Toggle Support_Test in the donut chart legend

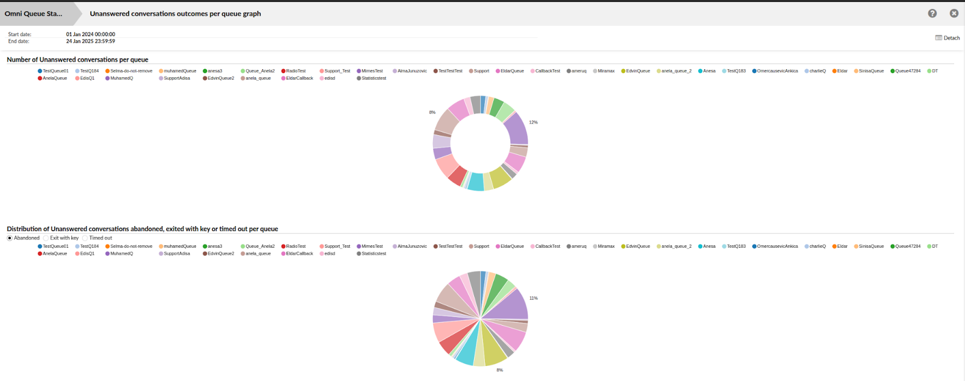tap(335, 71)
